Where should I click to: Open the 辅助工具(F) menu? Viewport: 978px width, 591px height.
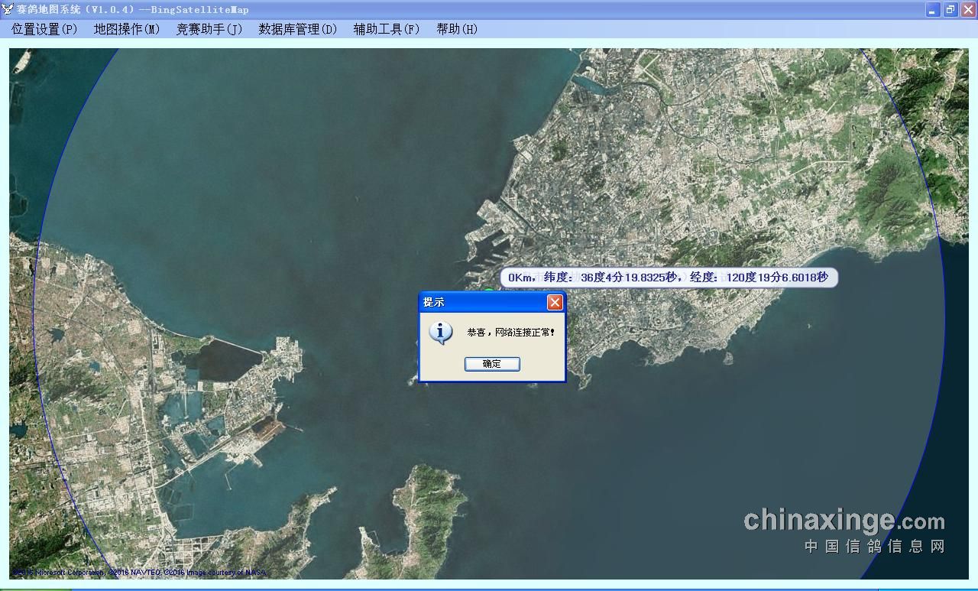pos(386,29)
